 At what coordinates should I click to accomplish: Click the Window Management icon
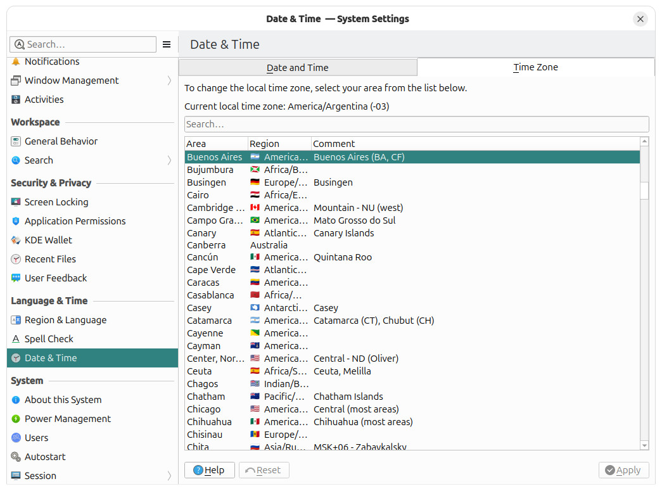16,80
